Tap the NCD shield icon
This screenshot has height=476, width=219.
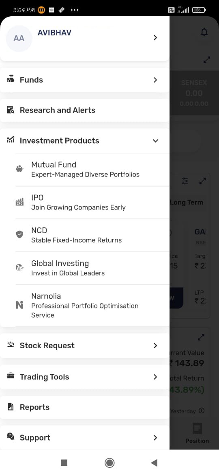[x=19, y=234]
